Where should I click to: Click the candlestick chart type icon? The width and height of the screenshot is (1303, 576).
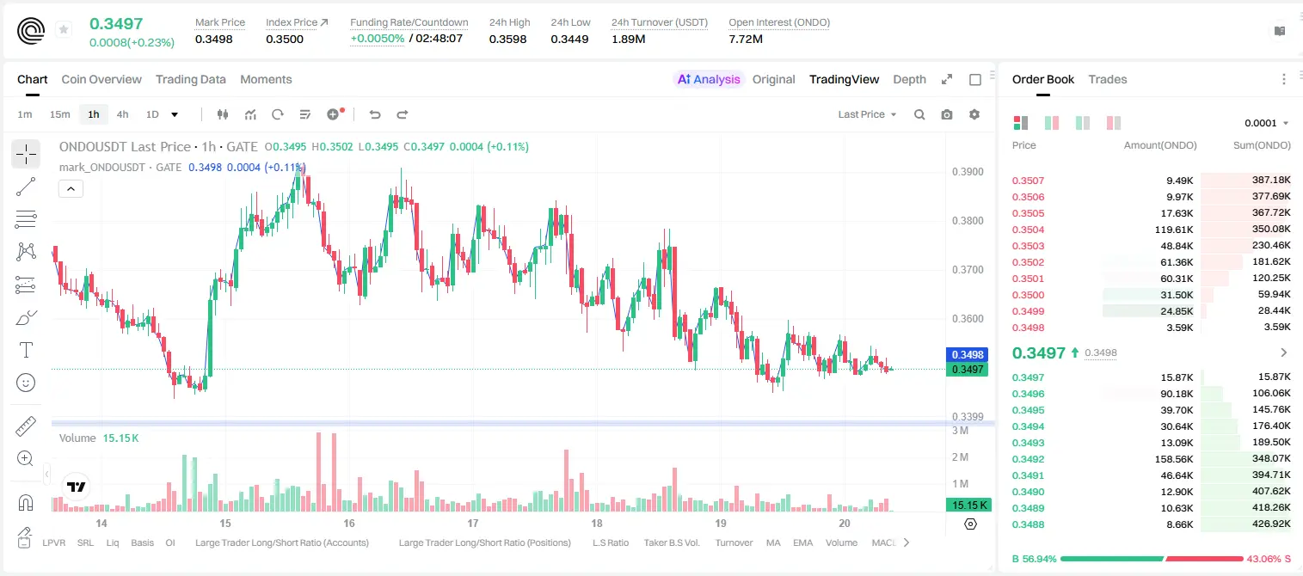pos(223,114)
